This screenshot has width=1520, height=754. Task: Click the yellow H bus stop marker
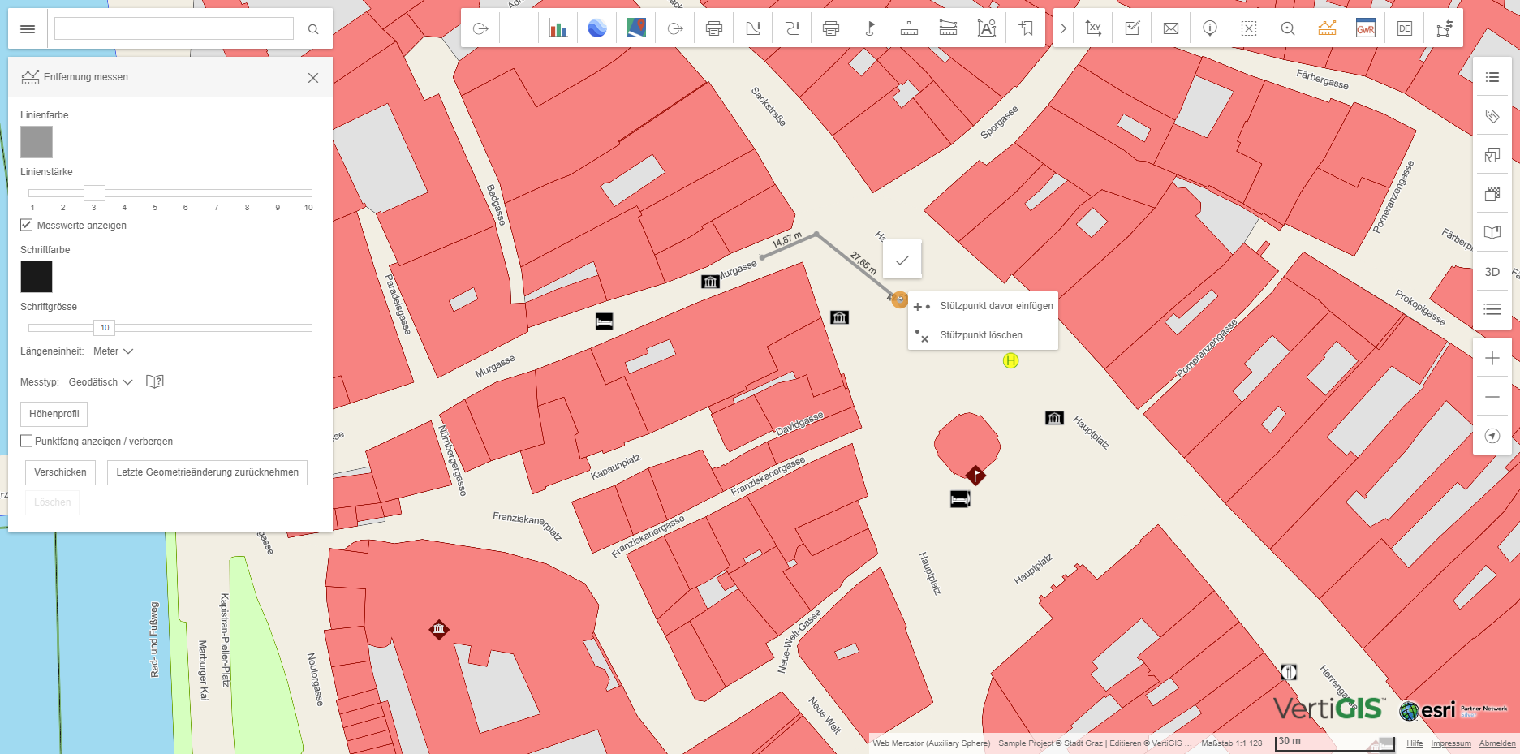tap(1010, 360)
